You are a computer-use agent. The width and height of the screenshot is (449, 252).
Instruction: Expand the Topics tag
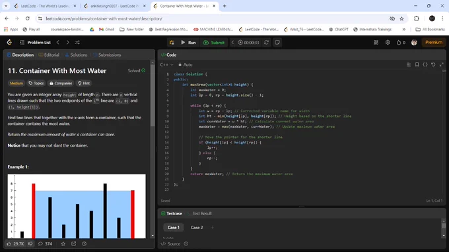36,84
